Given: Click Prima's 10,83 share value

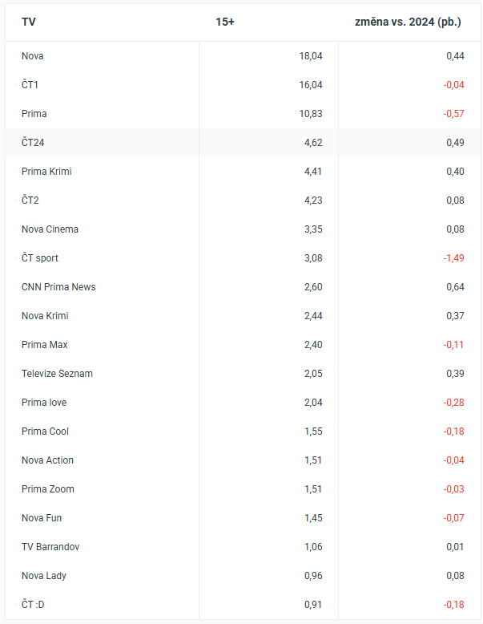Looking at the screenshot, I should 310,114.
